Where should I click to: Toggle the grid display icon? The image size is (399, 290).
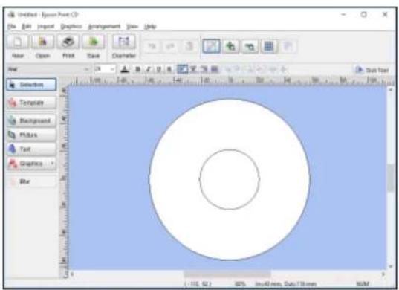click(269, 46)
